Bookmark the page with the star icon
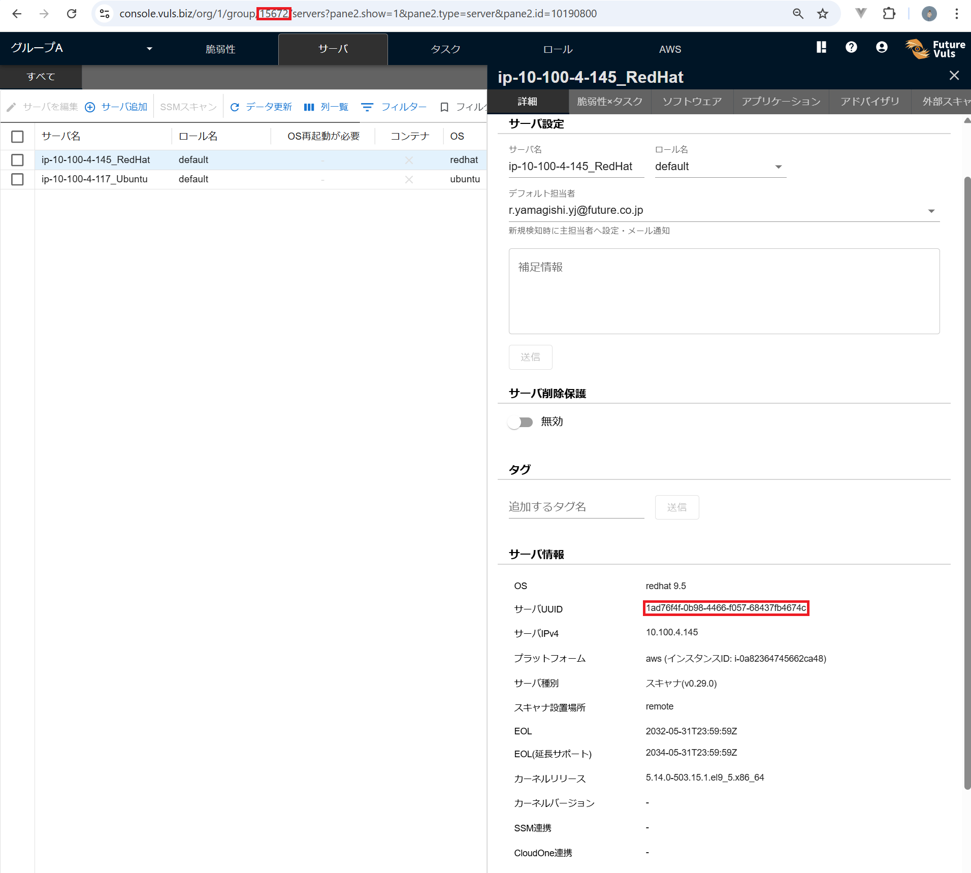This screenshot has height=873, width=971. pos(822,14)
